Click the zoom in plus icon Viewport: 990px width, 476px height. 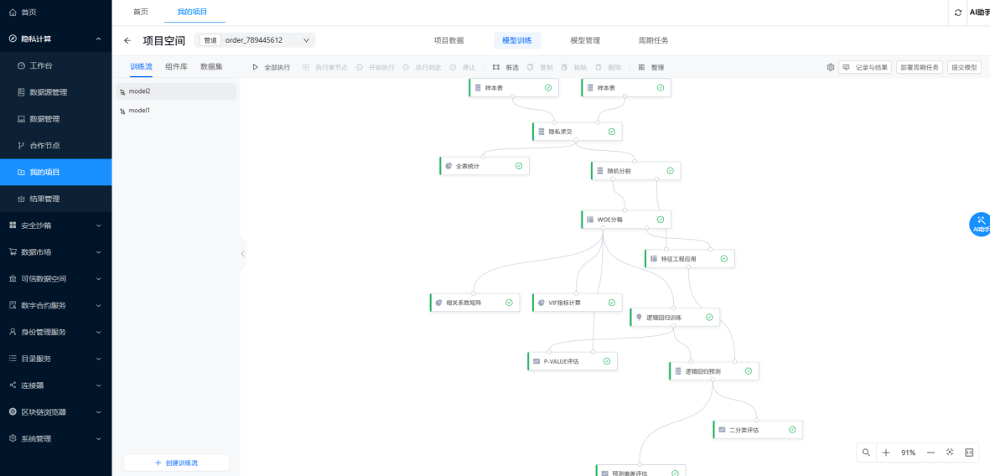[886, 453]
